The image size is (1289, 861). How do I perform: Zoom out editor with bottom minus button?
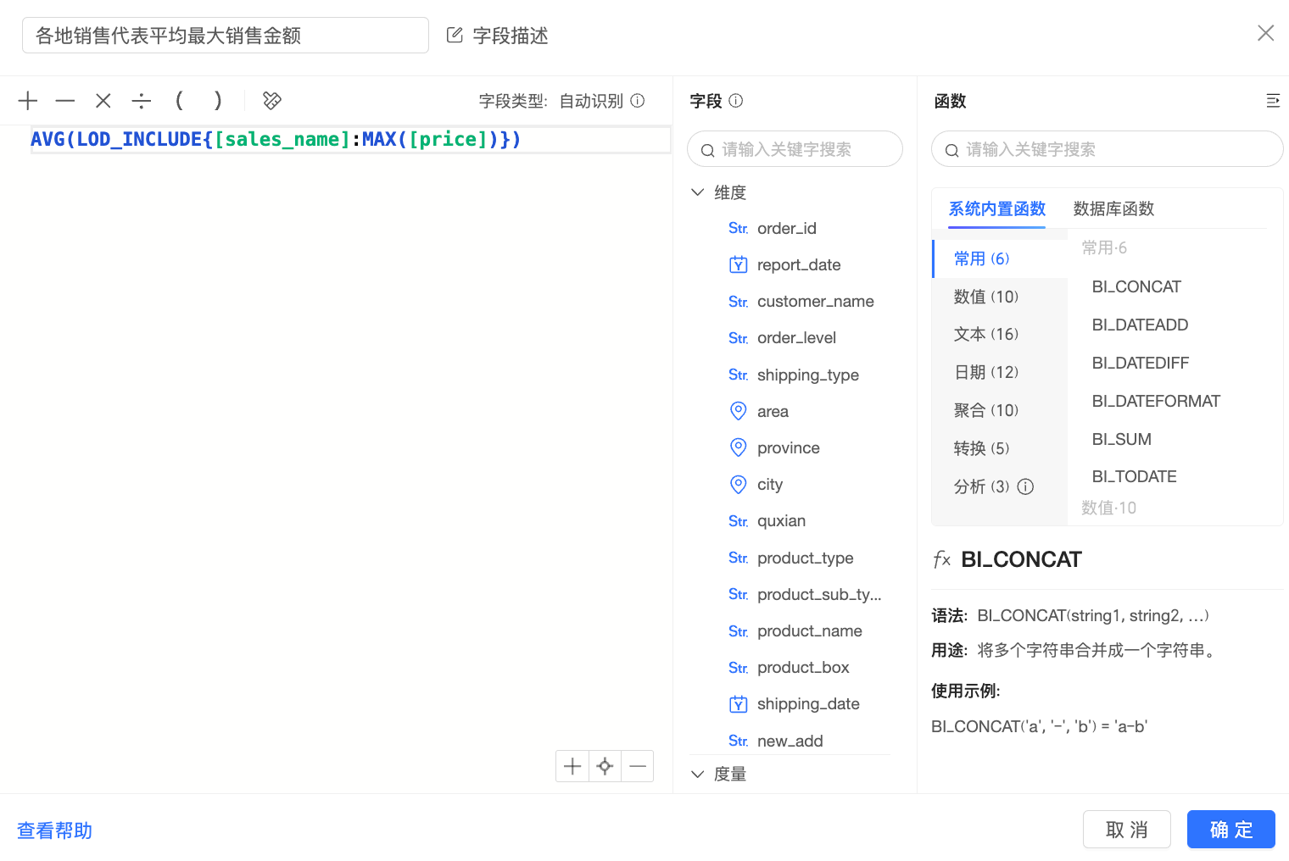[638, 766]
